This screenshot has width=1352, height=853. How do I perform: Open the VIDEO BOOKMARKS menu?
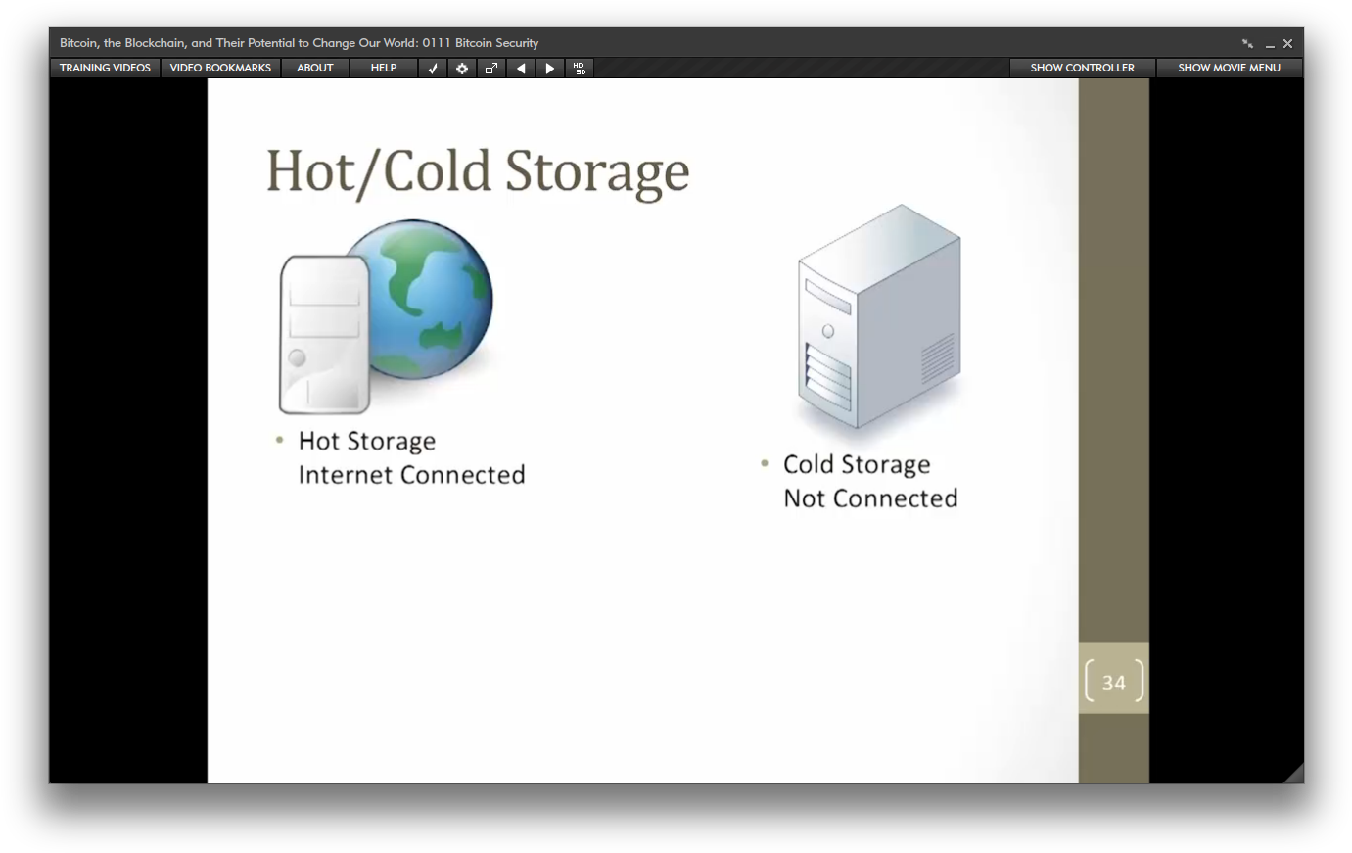[220, 68]
